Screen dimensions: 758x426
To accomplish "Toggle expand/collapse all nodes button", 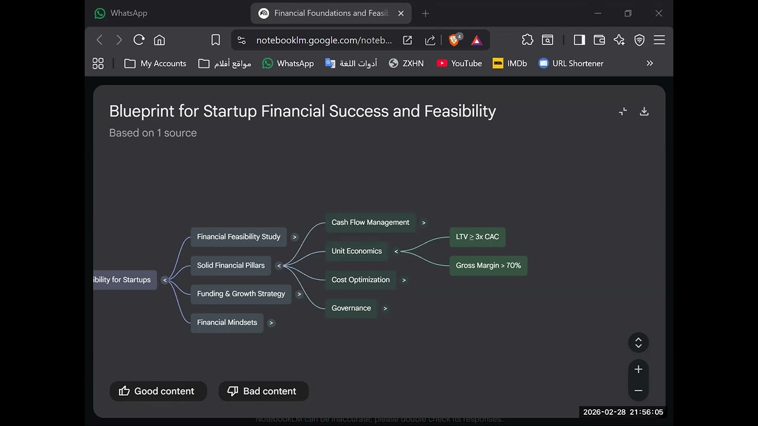I will (638, 343).
